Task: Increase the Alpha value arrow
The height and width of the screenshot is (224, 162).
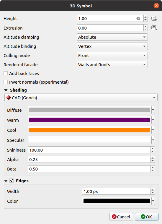Action: 153,158
